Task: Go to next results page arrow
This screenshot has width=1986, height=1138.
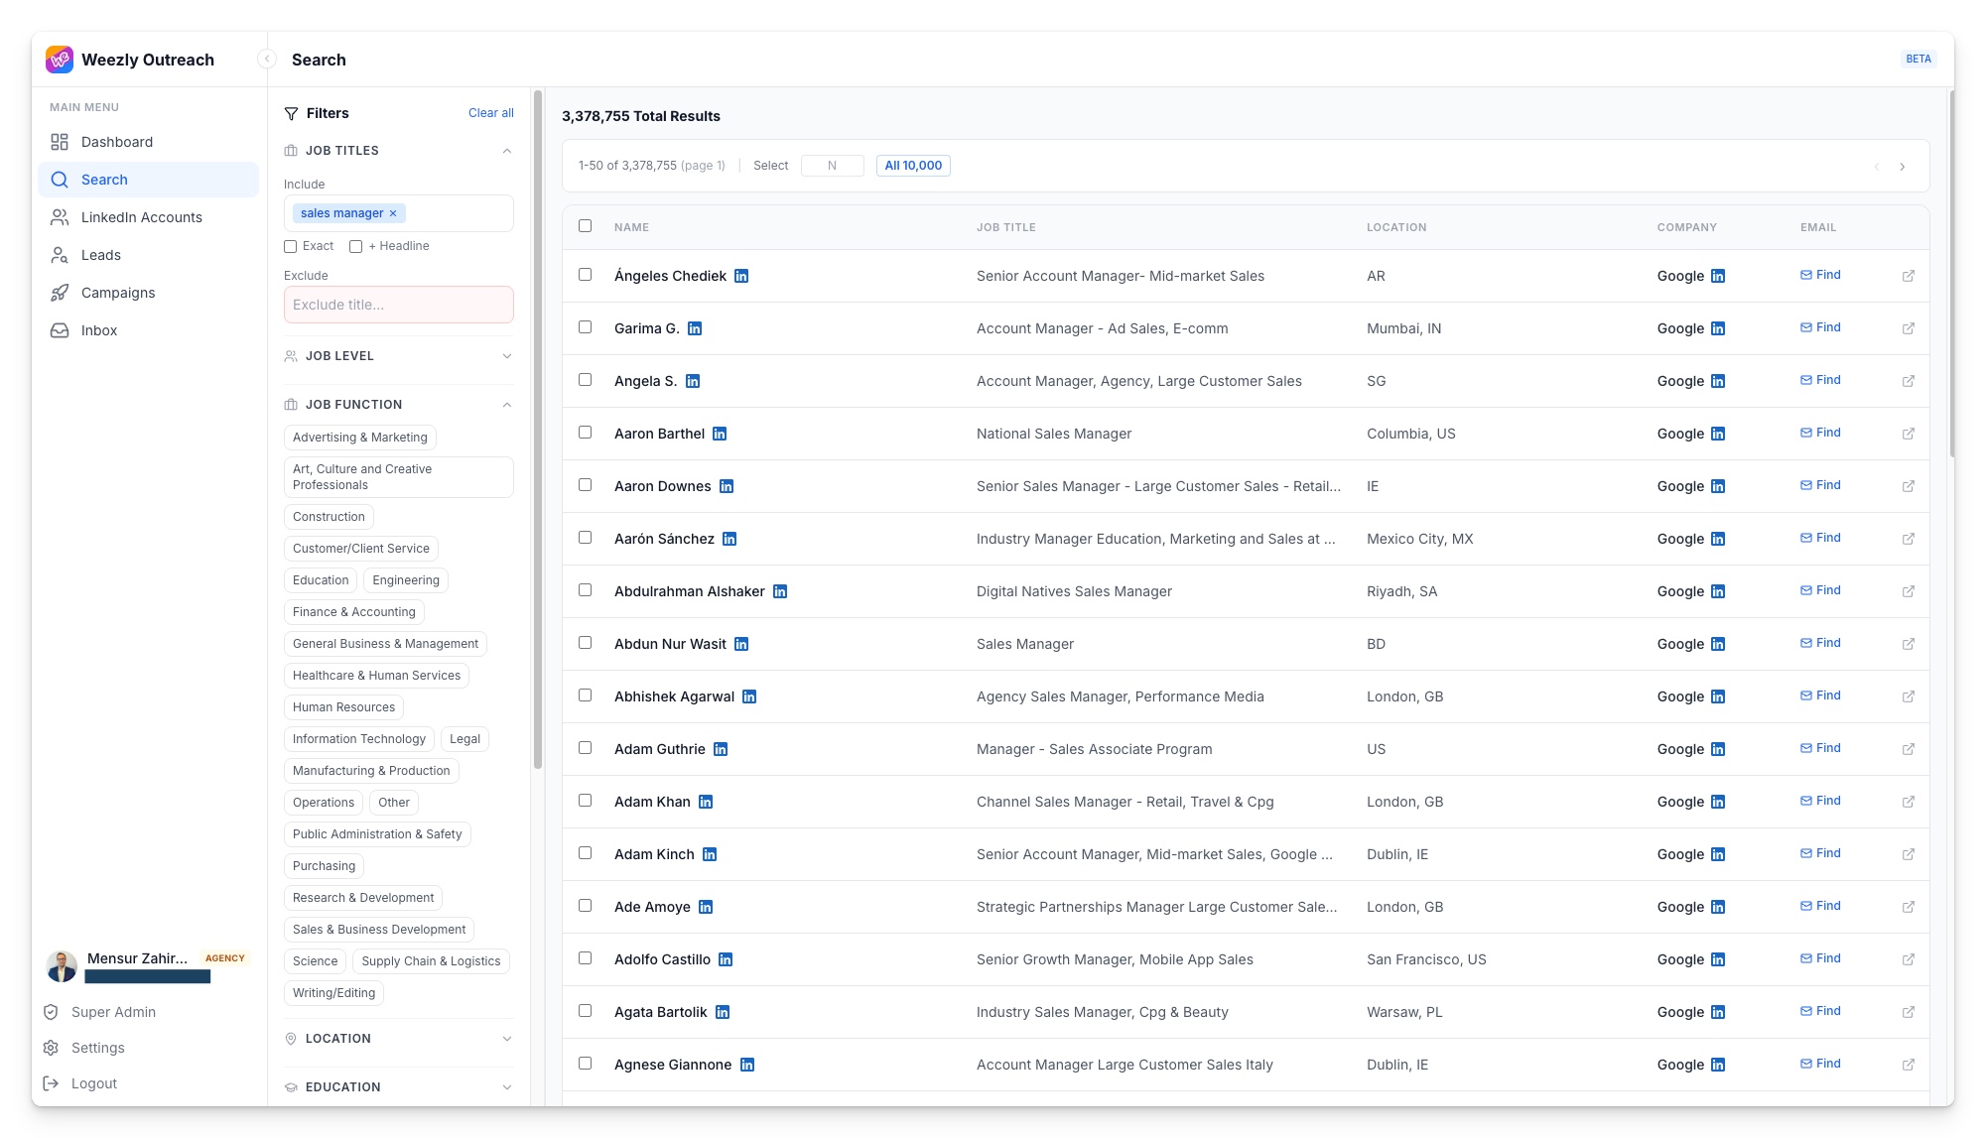Action: pyautogui.click(x=1902, y=167)
